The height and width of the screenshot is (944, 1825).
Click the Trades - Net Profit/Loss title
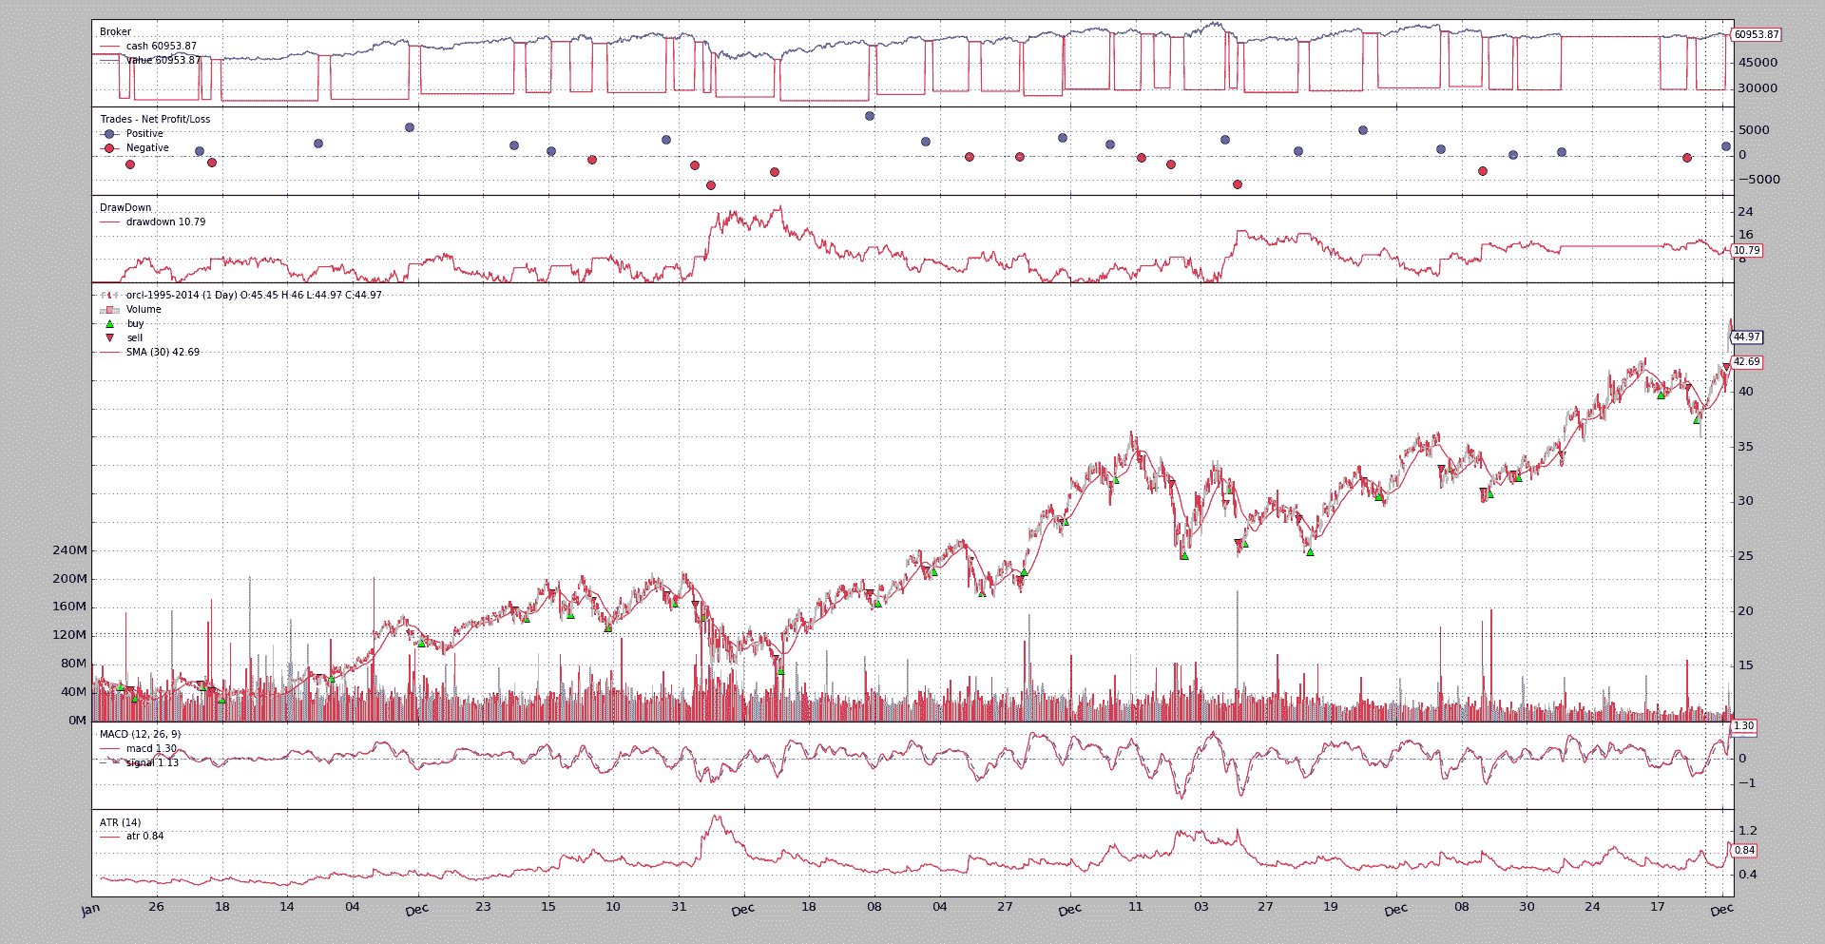(x=156, y=120)
